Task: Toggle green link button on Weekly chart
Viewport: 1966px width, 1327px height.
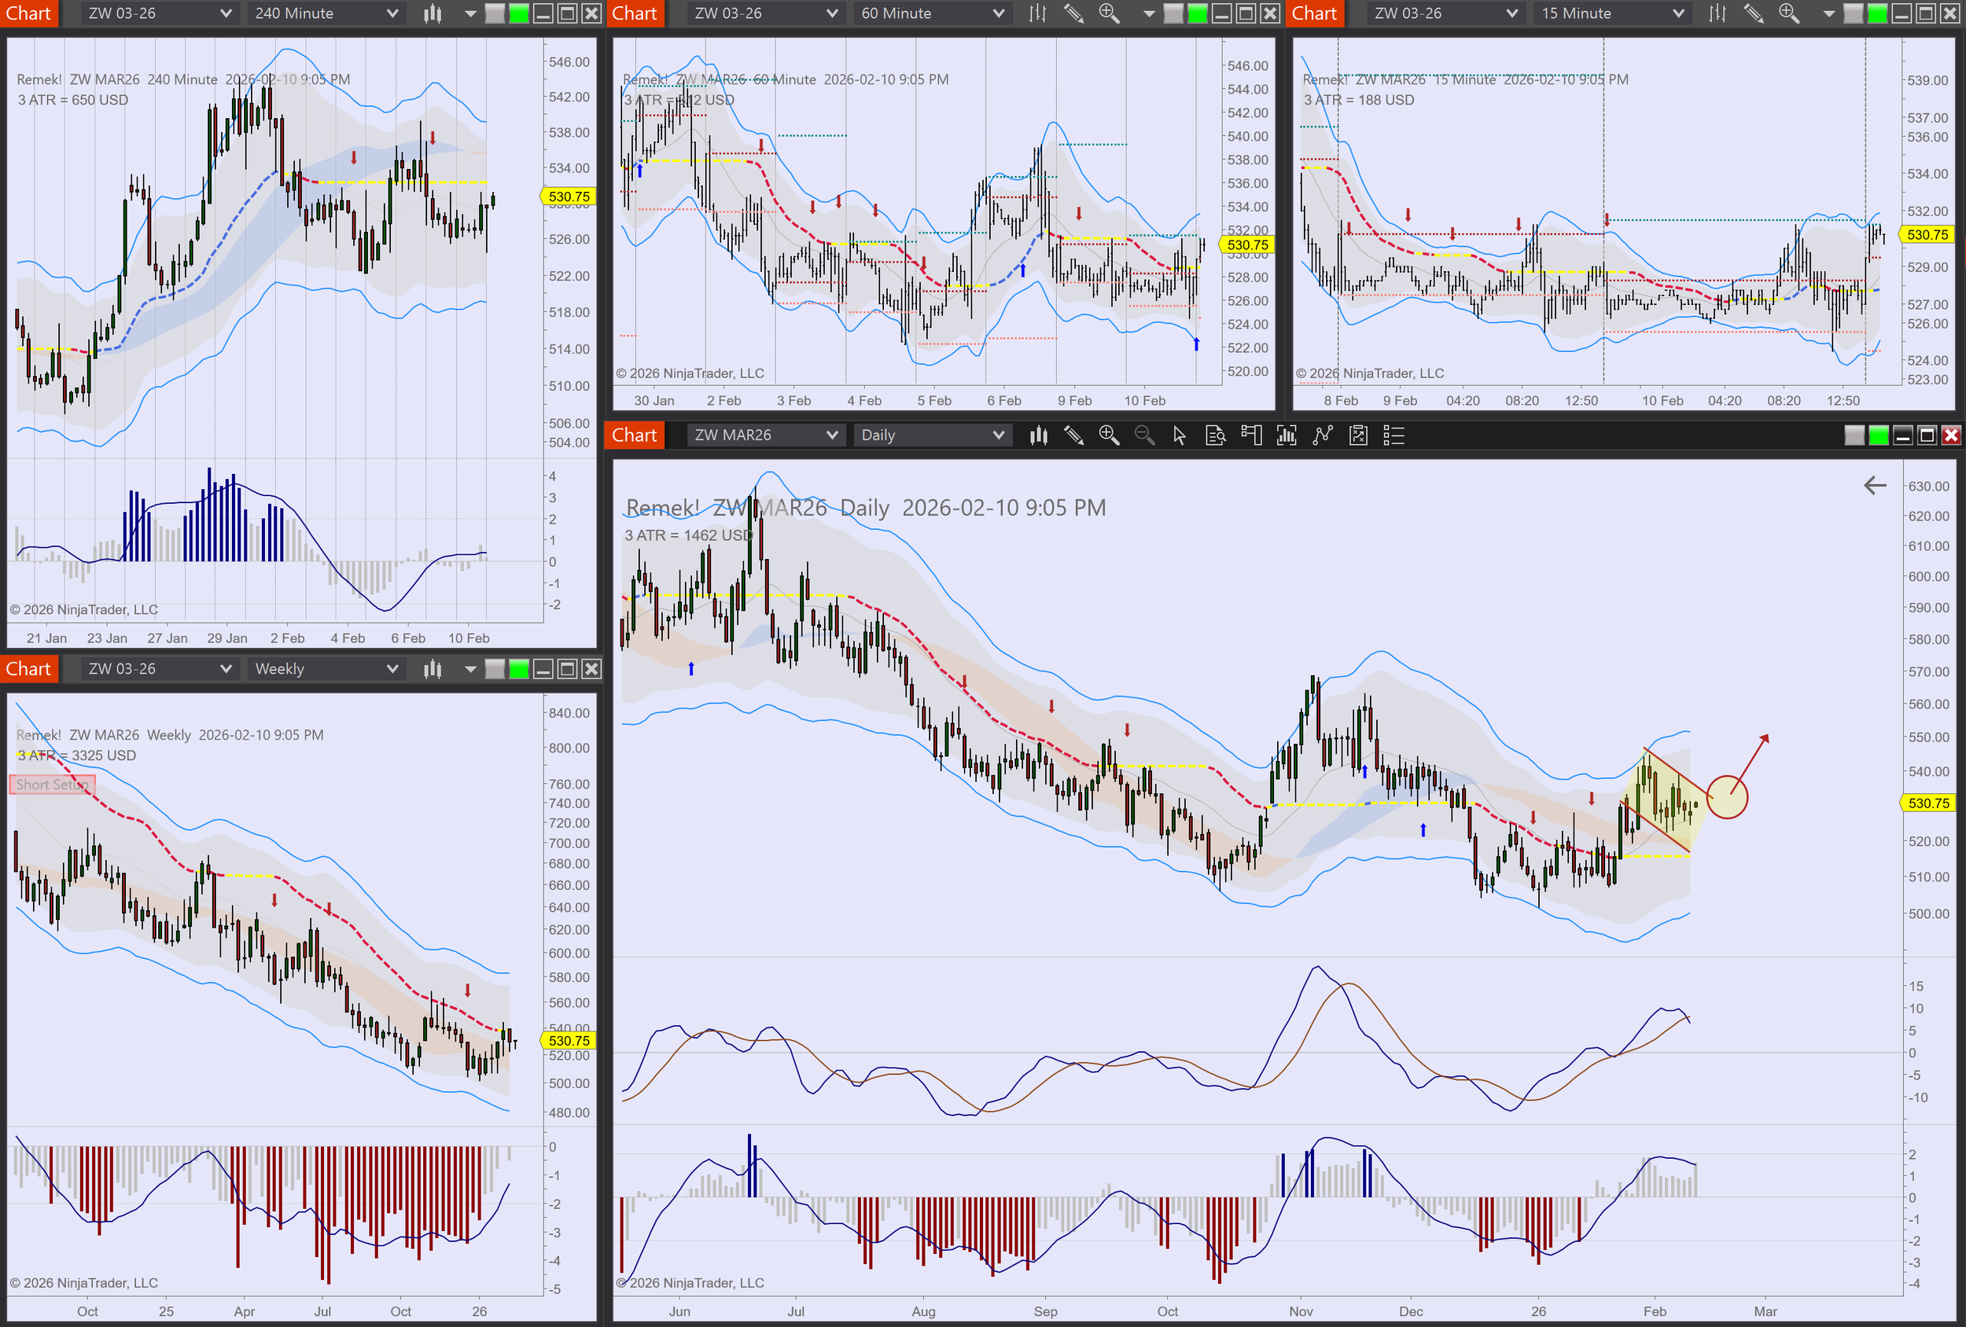Action: tap(518, 669)
